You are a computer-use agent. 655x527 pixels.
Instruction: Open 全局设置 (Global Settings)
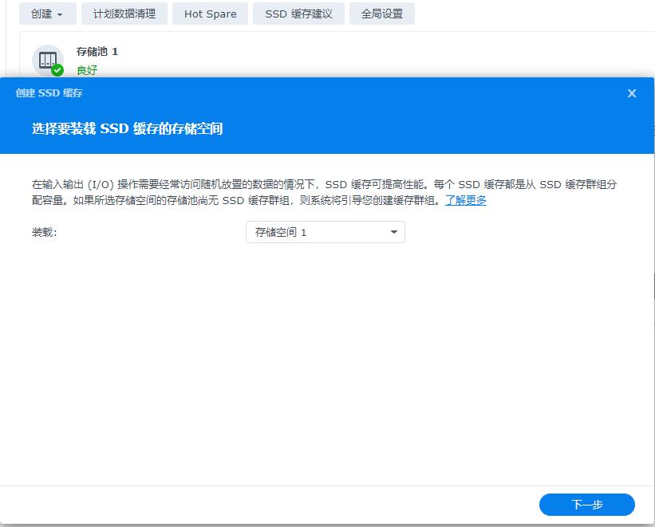pos(382,14)
